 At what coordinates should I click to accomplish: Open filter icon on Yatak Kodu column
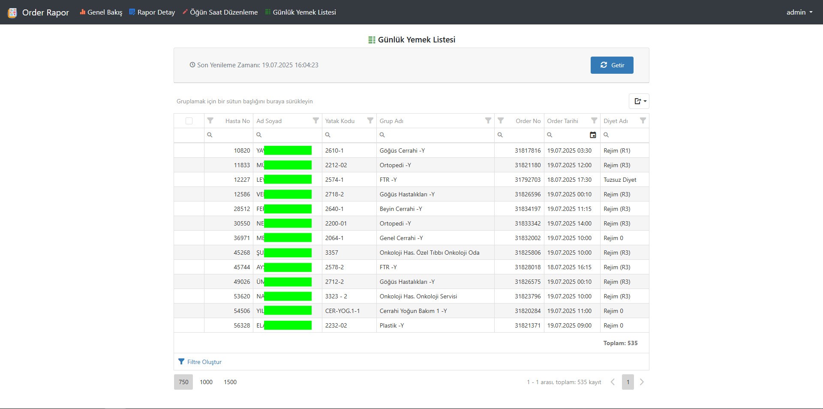tap(370, 121)
